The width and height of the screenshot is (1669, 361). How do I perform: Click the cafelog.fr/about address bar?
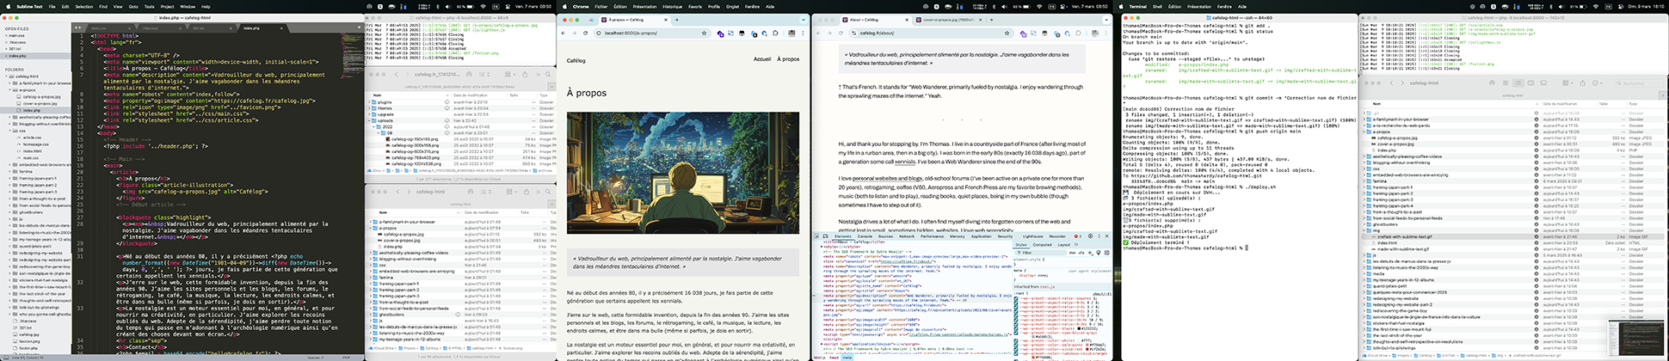click(932, 33)
